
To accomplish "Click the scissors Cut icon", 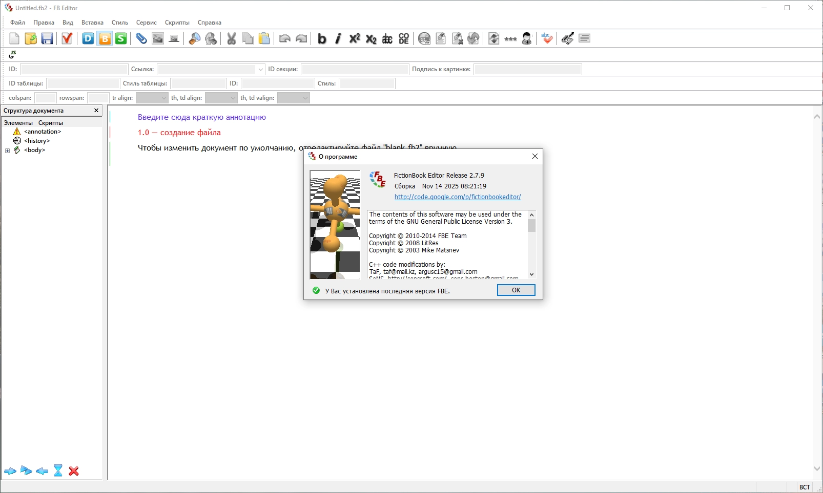I will tap(232, 39).
